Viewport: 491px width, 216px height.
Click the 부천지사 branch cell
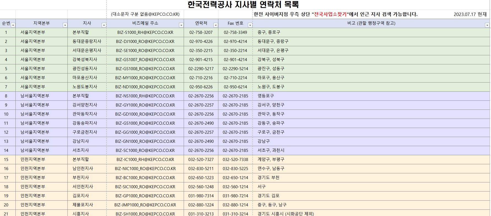(x=87, y=178)
